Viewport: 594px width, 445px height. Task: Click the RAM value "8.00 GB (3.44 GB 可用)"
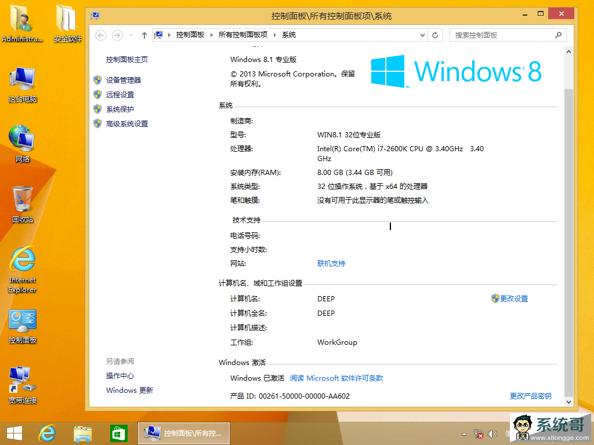355,173
